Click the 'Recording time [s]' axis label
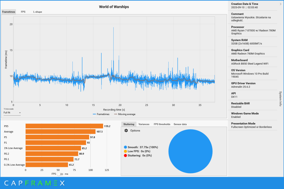The image size is (284, 189). pos(114,110)
